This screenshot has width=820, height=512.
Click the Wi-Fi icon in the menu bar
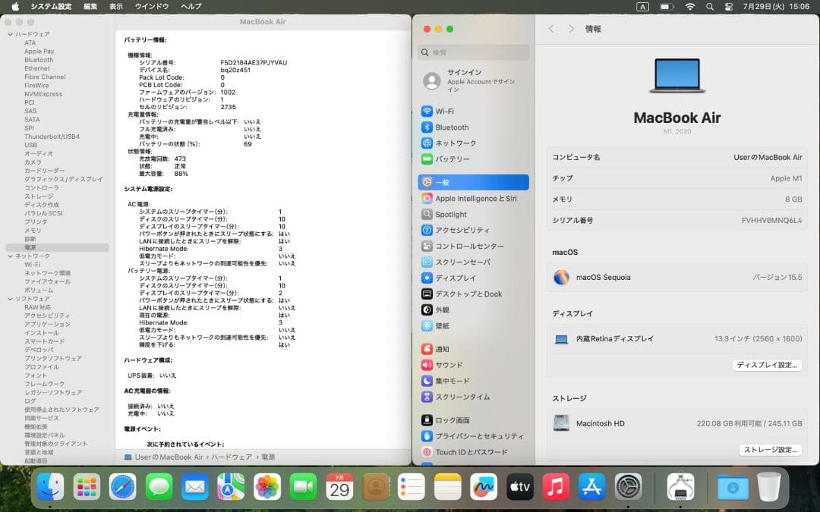[689, 6]
